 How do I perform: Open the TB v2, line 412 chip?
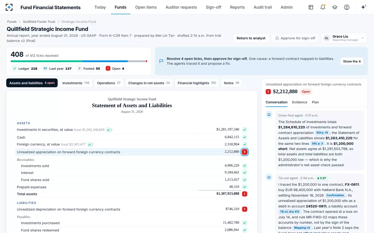[x=290, y=212]
